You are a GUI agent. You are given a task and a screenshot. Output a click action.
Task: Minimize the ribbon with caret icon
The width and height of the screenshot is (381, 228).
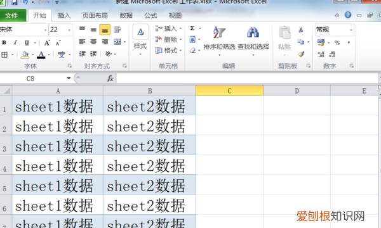point(337,15)
